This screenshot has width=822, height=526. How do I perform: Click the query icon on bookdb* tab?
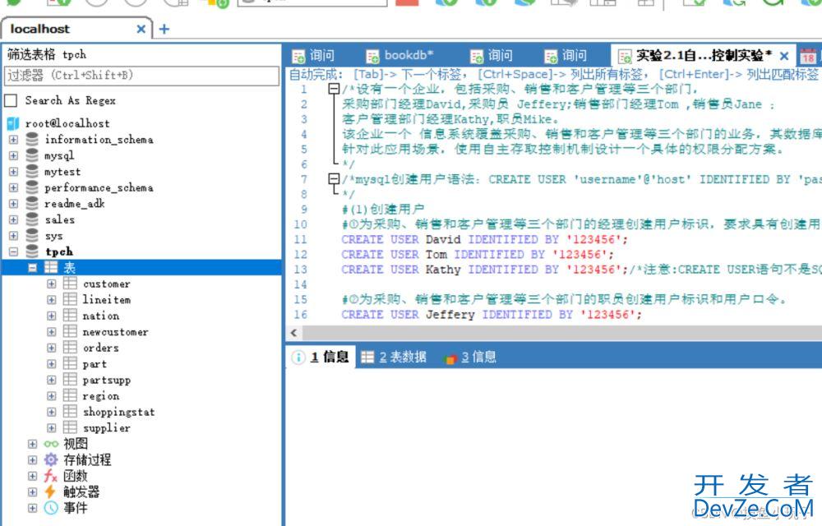tap(372, 56)
